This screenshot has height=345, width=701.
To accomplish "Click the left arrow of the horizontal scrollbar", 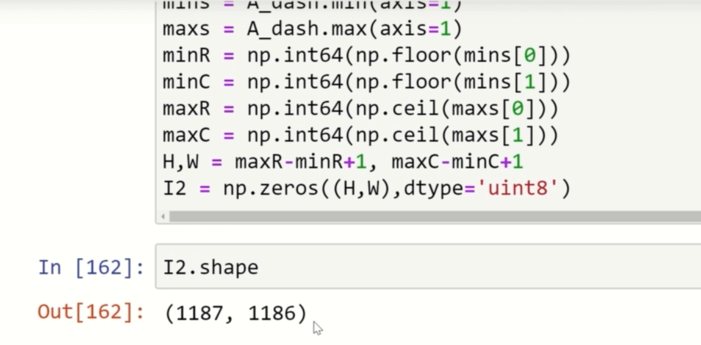I will click(164, 216).
